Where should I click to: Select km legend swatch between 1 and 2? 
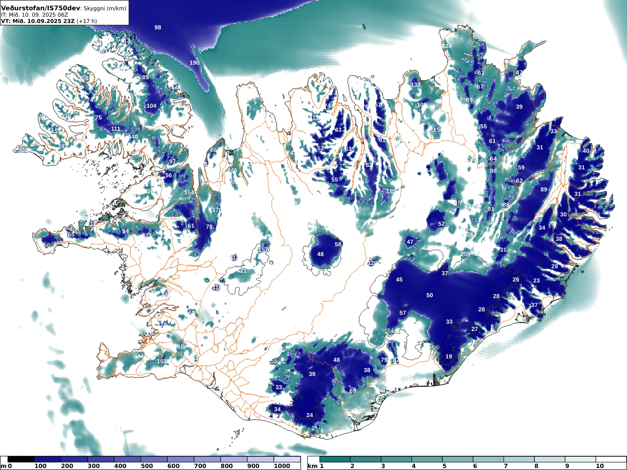click(x=335, y=459)
